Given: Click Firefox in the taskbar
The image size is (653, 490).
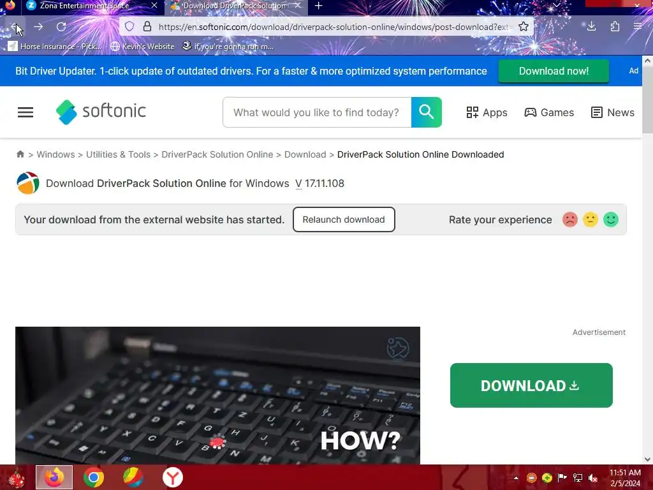Looking at the screenshot, I should [x=54, y=477].
